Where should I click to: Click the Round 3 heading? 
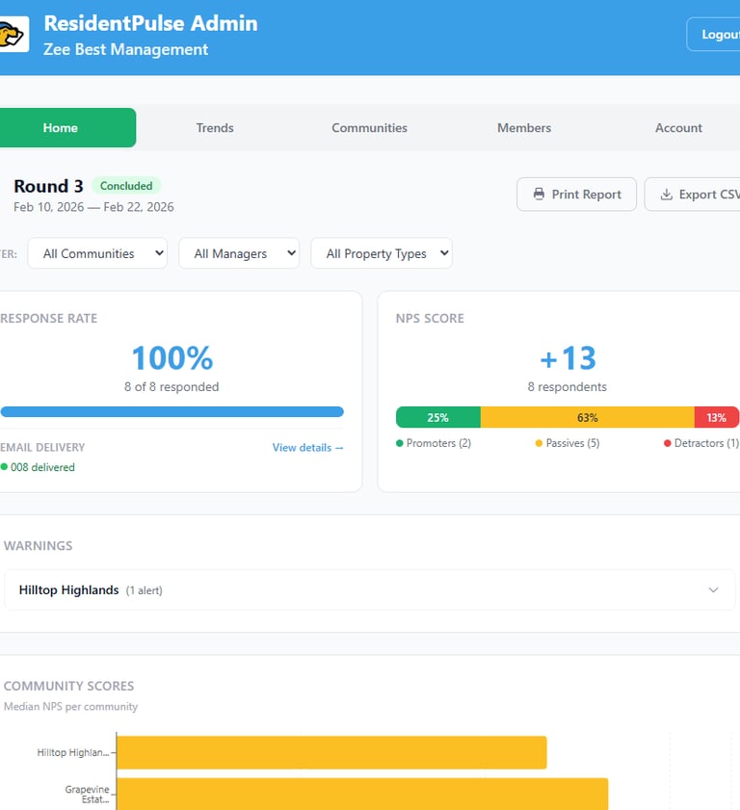[48, 186]
